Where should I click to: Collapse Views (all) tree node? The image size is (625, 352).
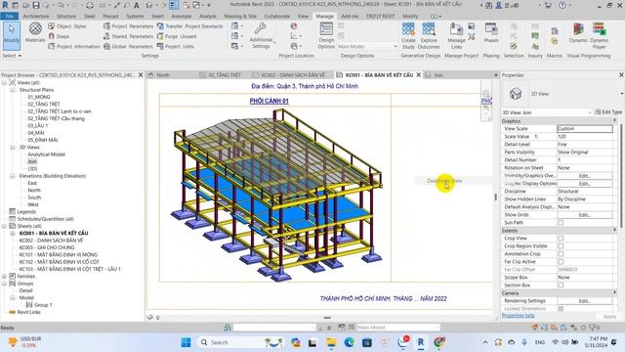pyautogui.click(x=4, y=82)
